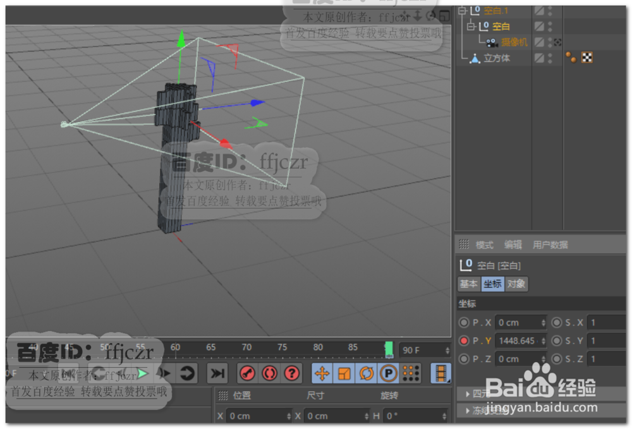Click the null icon of 空白.1
Image resolution: width=632 pixels, height=429 pixels.
click(x=476, y=11)
